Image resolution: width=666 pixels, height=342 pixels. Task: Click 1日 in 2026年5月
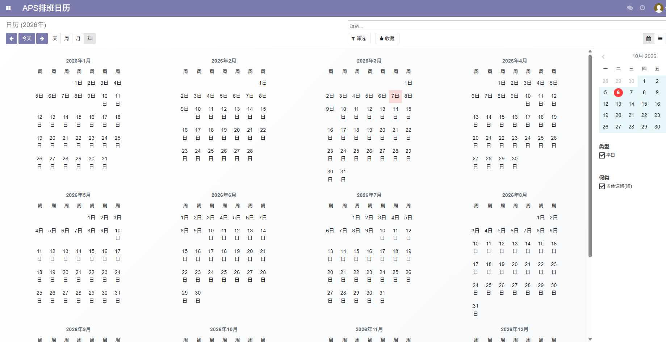pos(91,218)
